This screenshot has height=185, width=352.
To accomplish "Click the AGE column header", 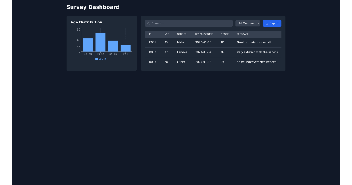I will (166, 34).
